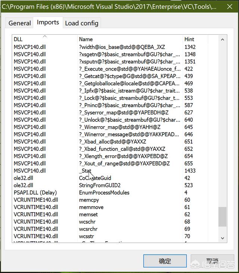This screenshot has height=273, width=239.
Task: Select the ?_Xbad_alloc@std@@YAXXZ row
Action: pyautogui.click(x=115, y=142)
